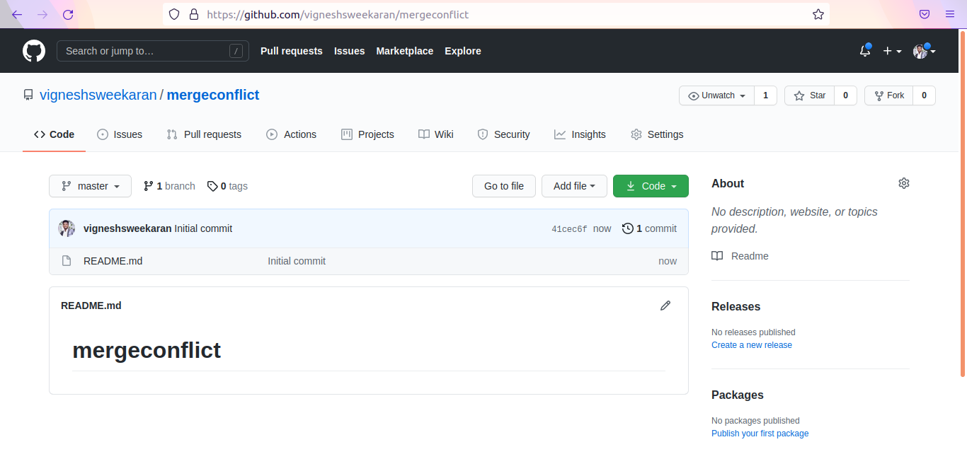This screenshot has height=459, width=967.
Task: Open the Add file dropdown
Action: (x=574, y=186)
